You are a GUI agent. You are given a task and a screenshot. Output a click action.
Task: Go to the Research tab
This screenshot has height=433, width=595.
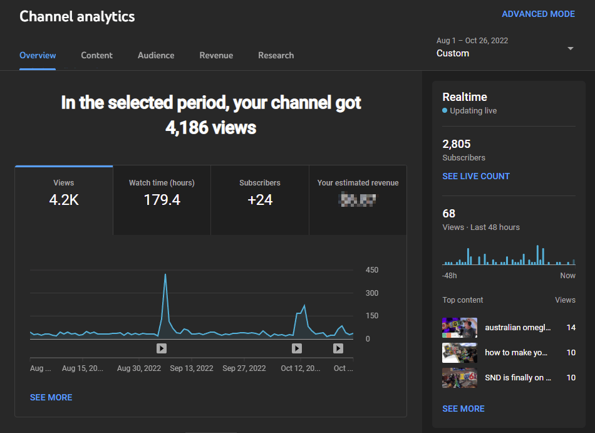click(276, 55)
